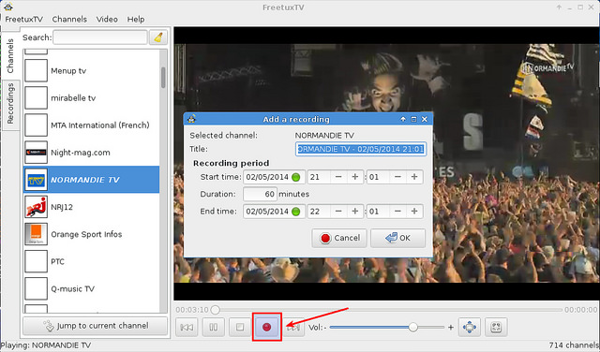Increase the start hour with plus
The width and height of the screenshot is (600, 352).
pos(355,177)
